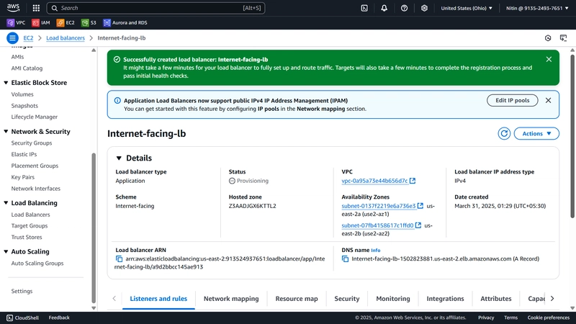Open Trust Stores in sidebar
576x324 pixels.
coord(27,238)
